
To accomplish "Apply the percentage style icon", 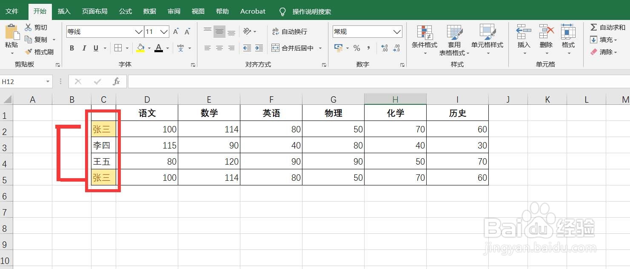I will (x=357, y=48).
